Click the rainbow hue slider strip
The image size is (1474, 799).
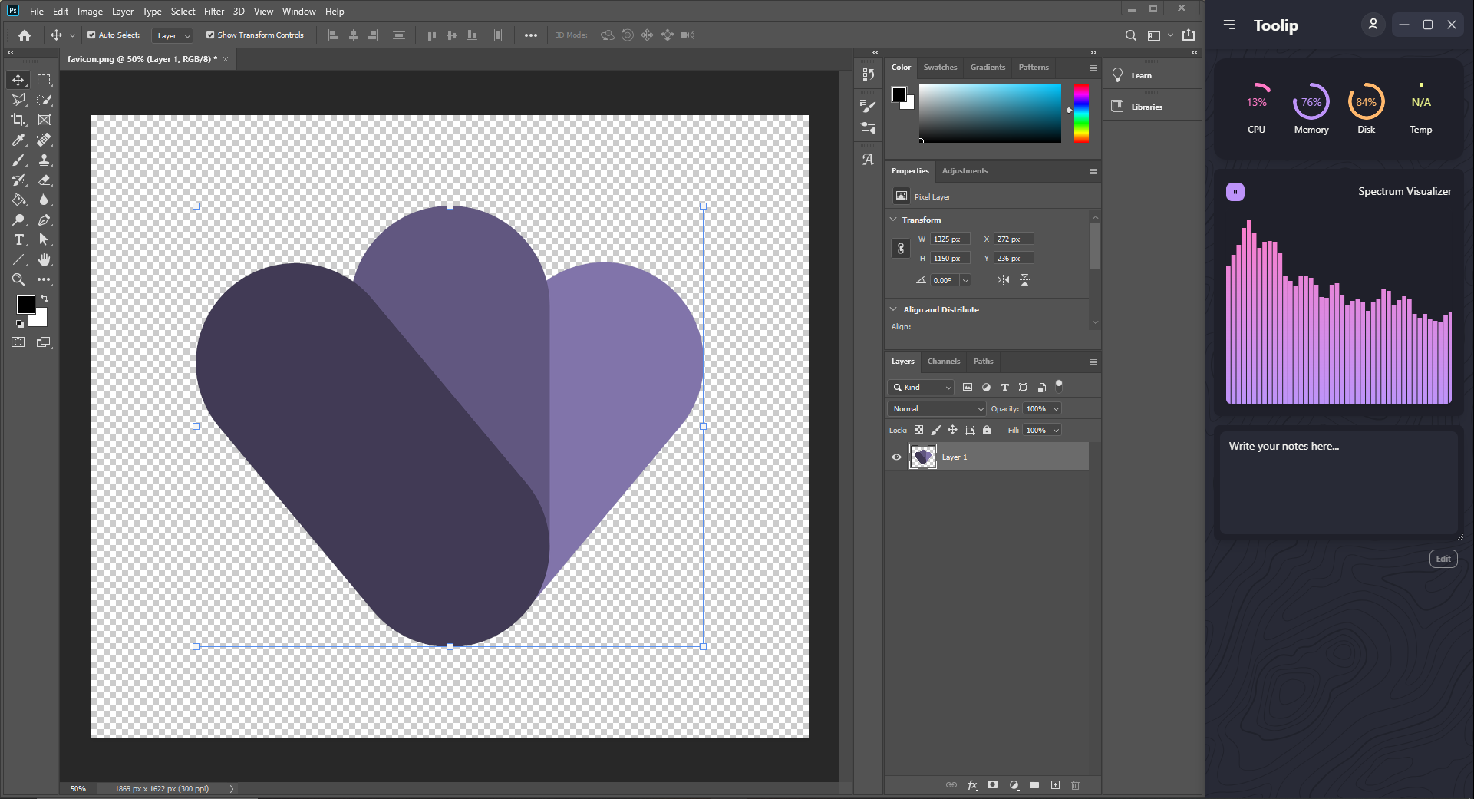point(1081,114)
